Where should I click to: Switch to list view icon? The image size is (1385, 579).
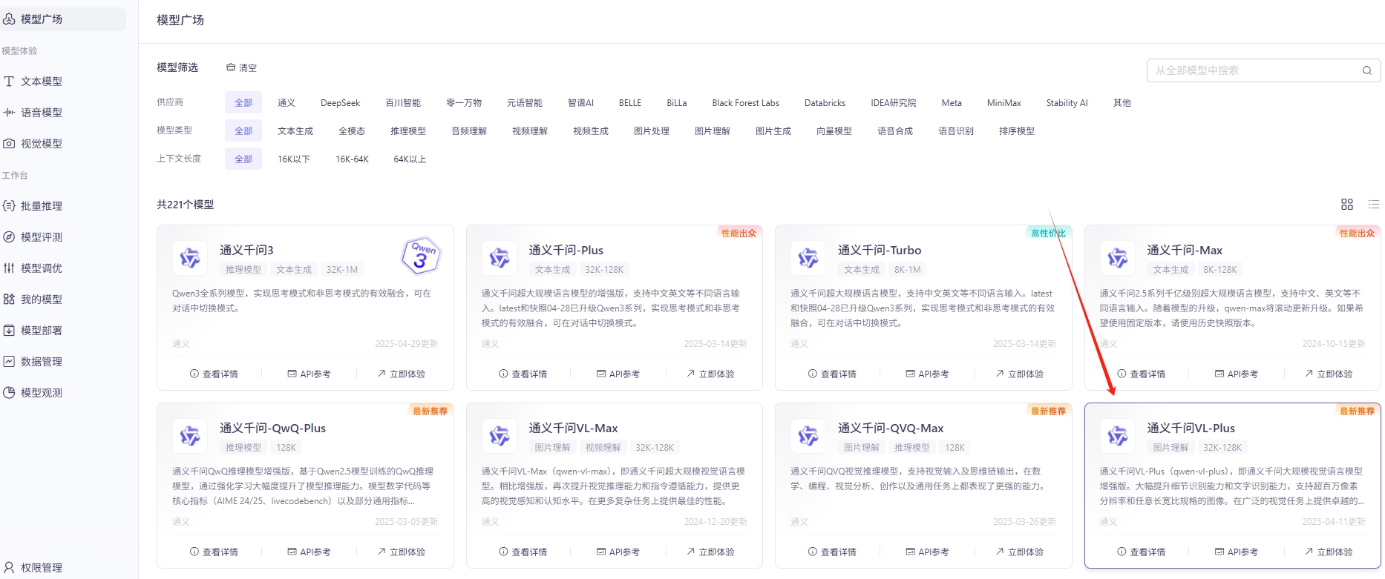click(x=1374, y=205)
